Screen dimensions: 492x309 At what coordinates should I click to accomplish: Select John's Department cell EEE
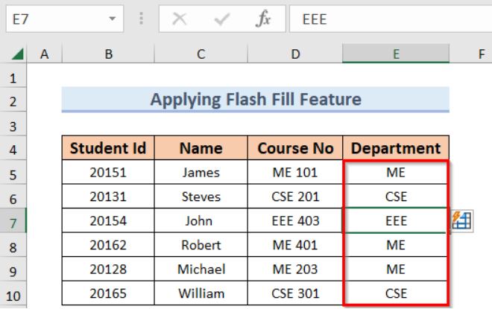(396, 220)
